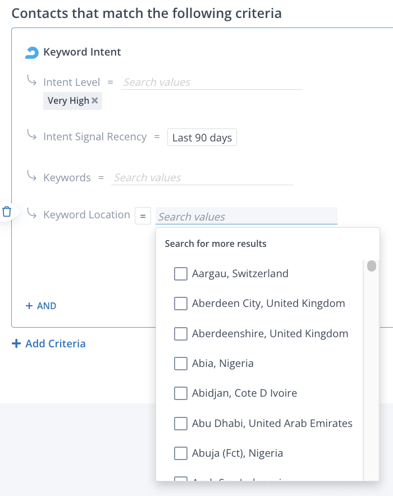The width and height of the screenshot is (393, 496).
Task: Click the location list scrollbar thumb
Action: point(372,266)
